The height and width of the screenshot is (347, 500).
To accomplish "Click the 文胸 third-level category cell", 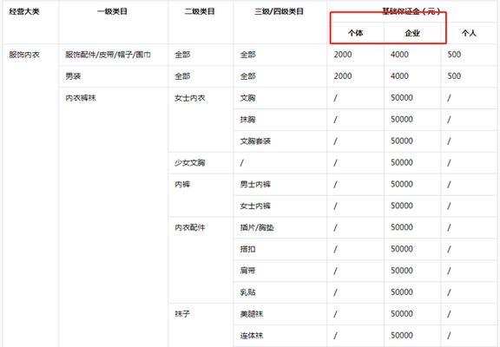I will coord(247,98).
